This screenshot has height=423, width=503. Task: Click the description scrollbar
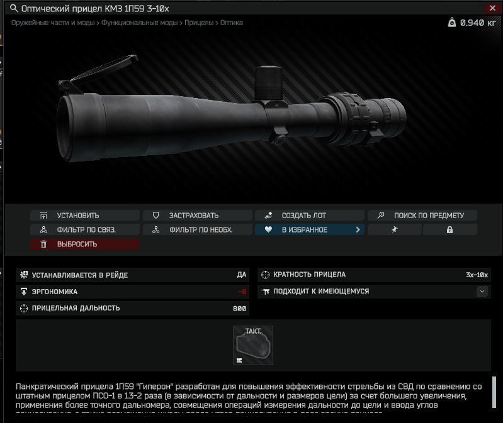click(494, 392)
